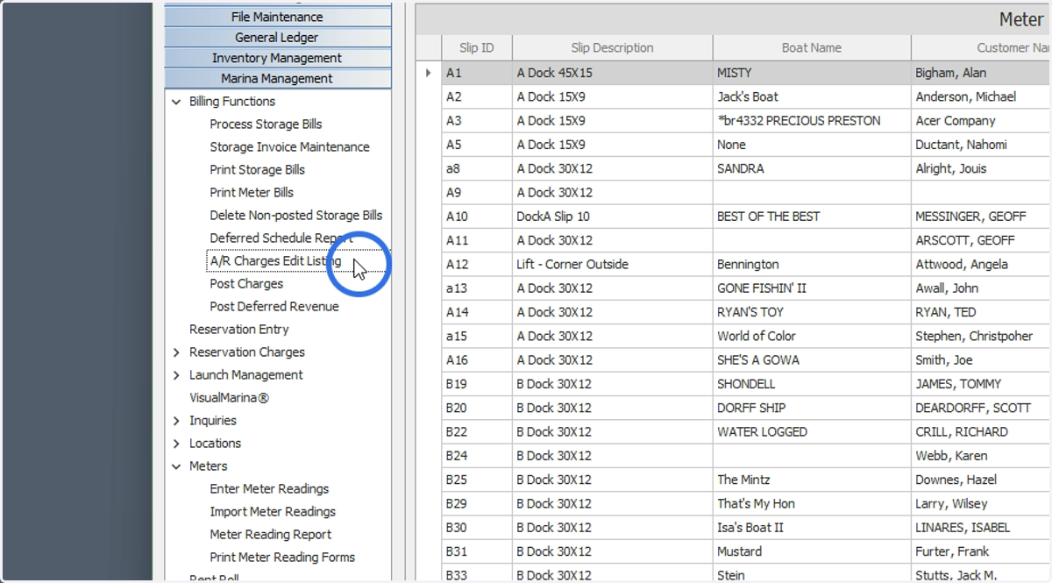Select slip ID cell A3
This screenshot has height=583, width=1052.
pos(477,121)
